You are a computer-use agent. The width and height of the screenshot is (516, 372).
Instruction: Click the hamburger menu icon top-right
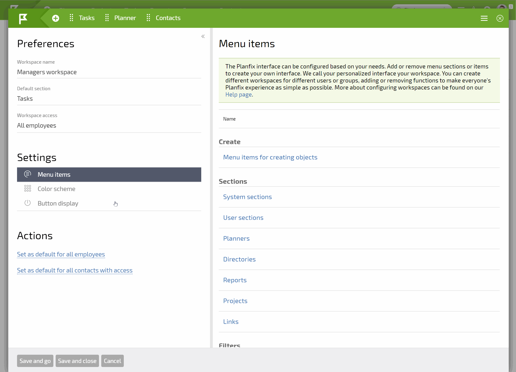coord(484,18)
